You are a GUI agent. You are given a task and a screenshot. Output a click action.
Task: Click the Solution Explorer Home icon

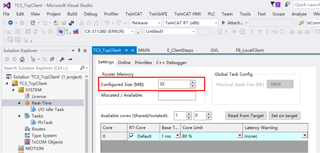(22, 59)
